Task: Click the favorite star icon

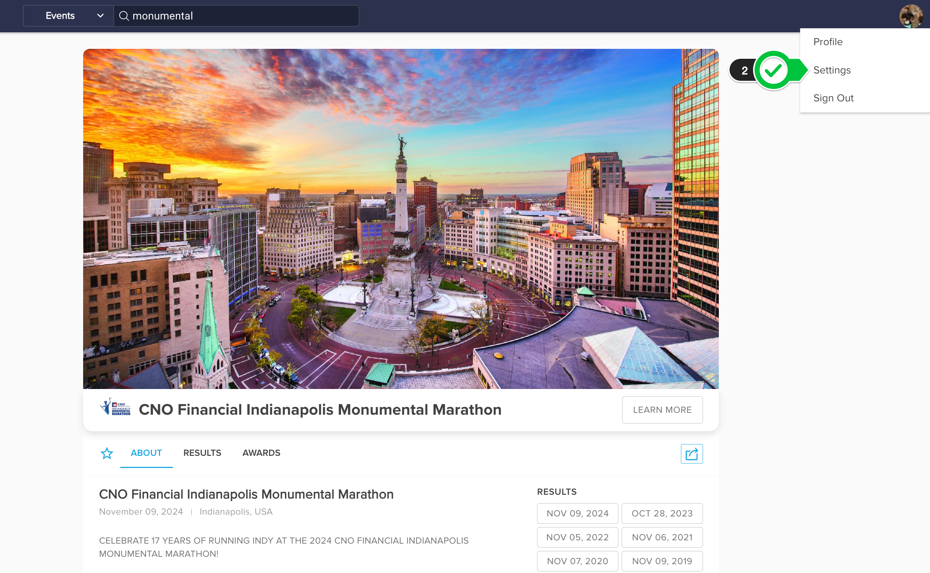Action: [107, 453]
